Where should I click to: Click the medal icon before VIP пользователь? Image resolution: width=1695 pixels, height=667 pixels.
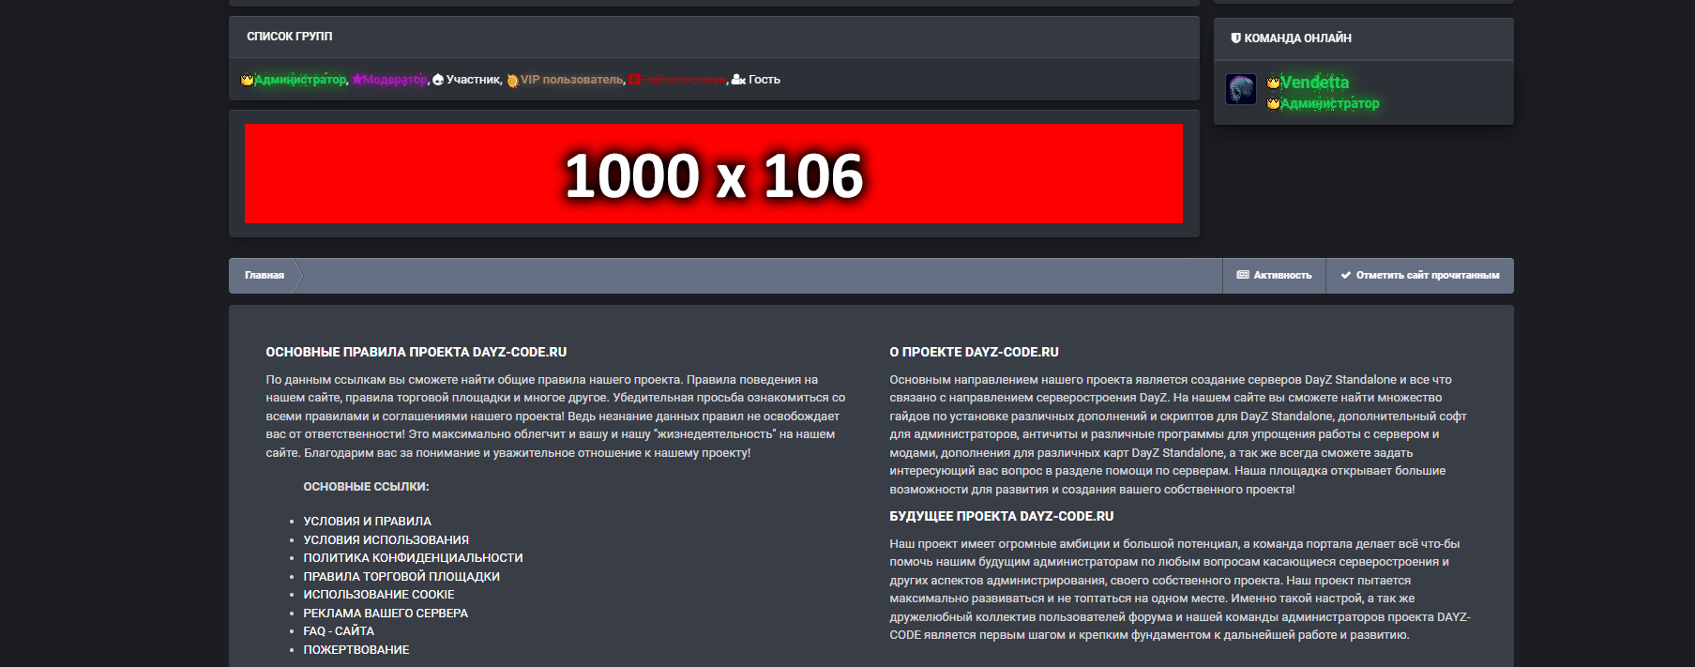[512, 80]
